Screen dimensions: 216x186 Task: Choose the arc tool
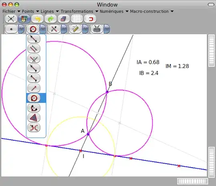tap(34, 108)
